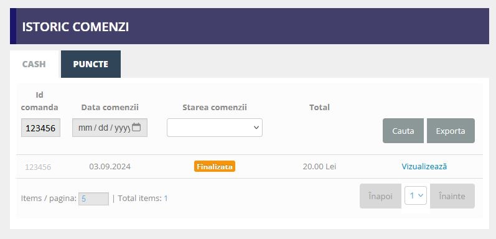Switch to the CASH tab
The width and height of the screenshot is (496, 239).
[x=34, y=64]
